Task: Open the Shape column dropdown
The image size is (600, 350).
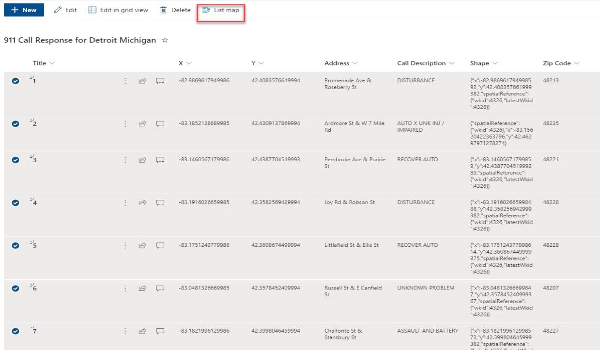Action: 484,63
